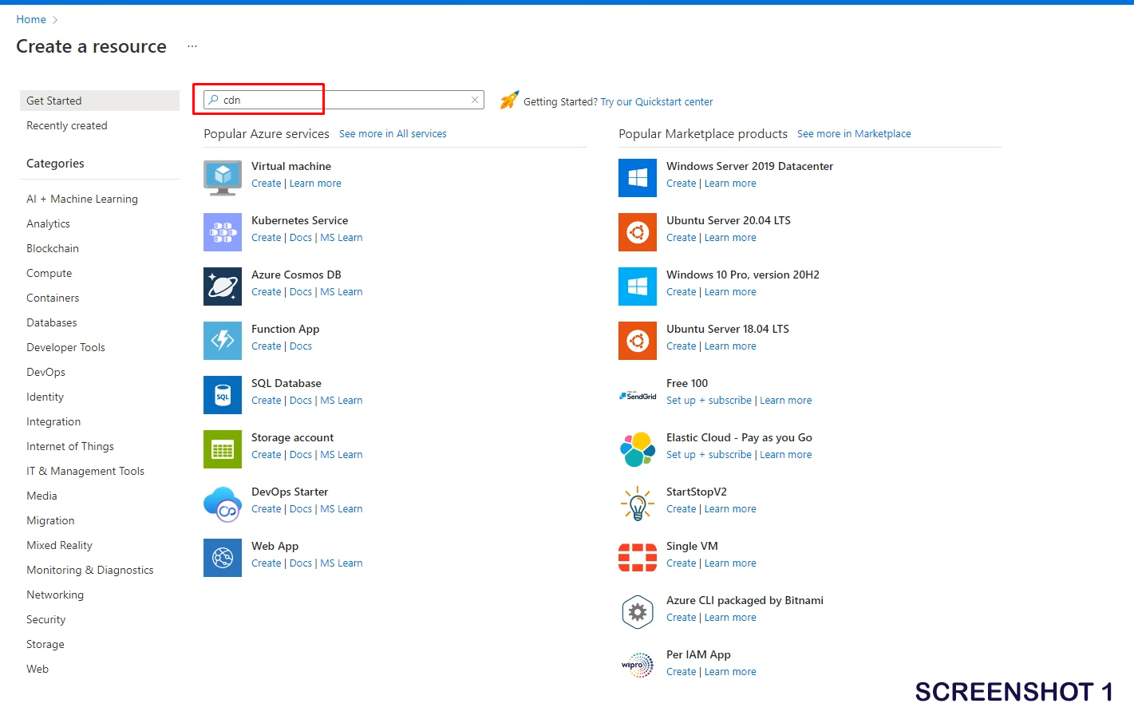This screenshot has width=1134, height=727.
Task: Open the DevOps Starter cloud icon
Action: tap(223, 504)
